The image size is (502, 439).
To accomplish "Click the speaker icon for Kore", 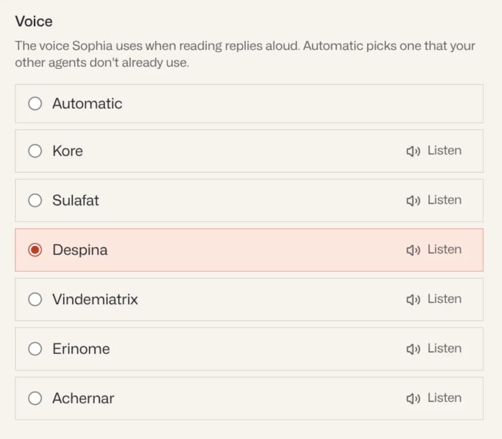I will coord(413,151).
